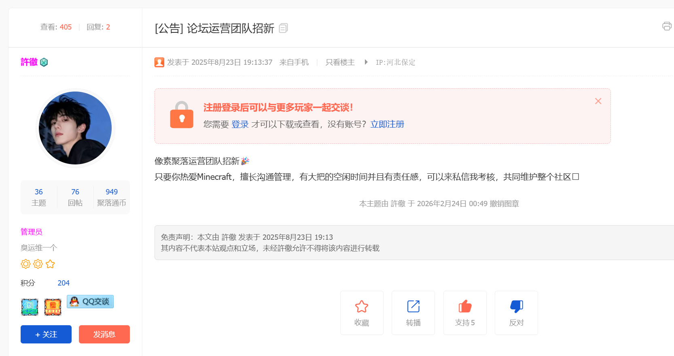Image resolution: width=674 pixels, height=356 pixels.
Task: Toggle 只看楼主 filter
Action: coord(340,62)
